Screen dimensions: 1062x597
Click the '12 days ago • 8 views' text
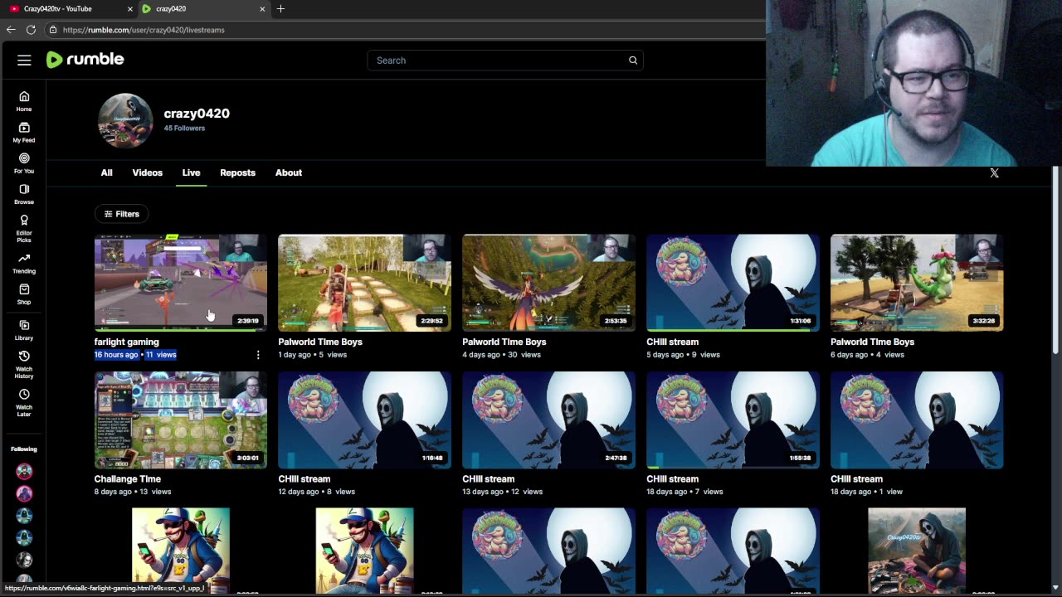coord(316,492)
